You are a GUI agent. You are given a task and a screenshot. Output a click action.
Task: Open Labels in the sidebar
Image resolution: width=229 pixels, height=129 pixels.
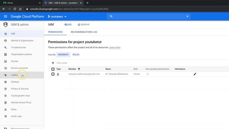22,75
